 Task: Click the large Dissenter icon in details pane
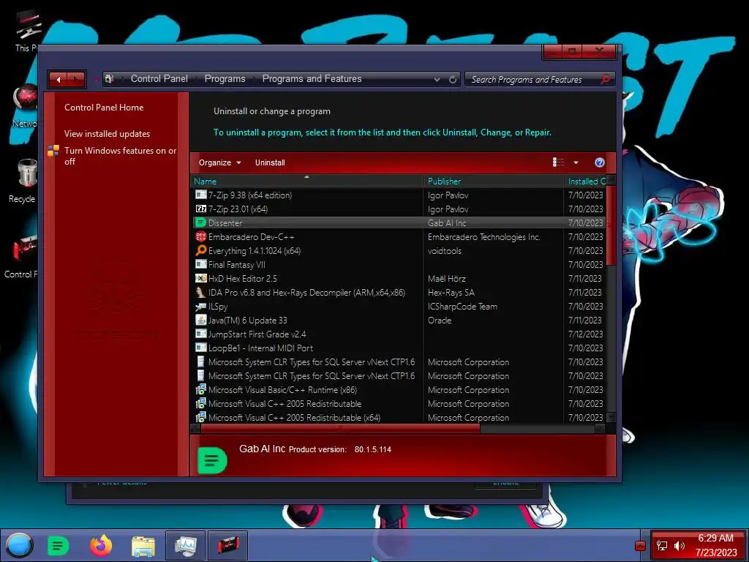pyautogui.click(x=211, y=460)
